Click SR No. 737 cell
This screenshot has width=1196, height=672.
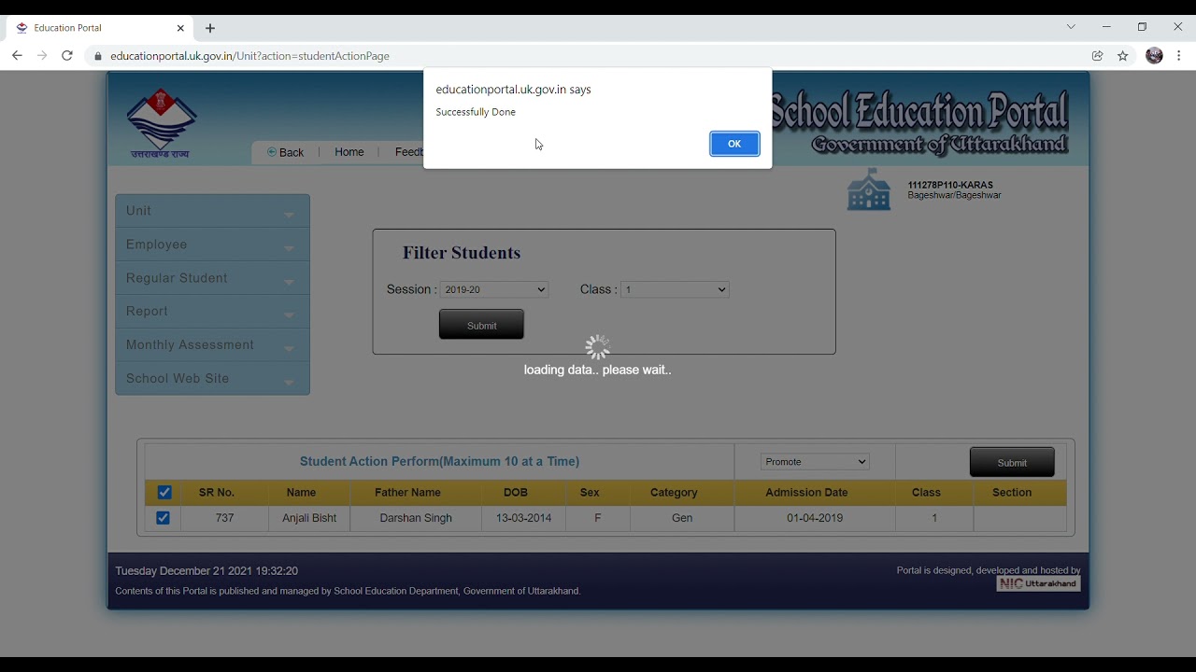pos(224,518)
